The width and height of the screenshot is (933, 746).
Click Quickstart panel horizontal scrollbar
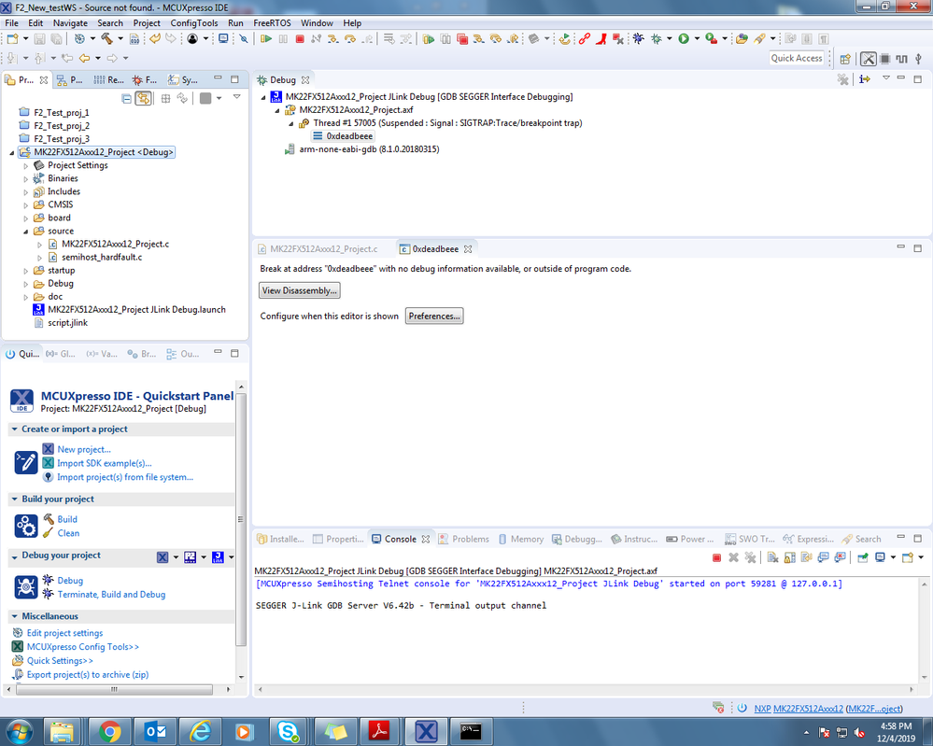point(114,689)
